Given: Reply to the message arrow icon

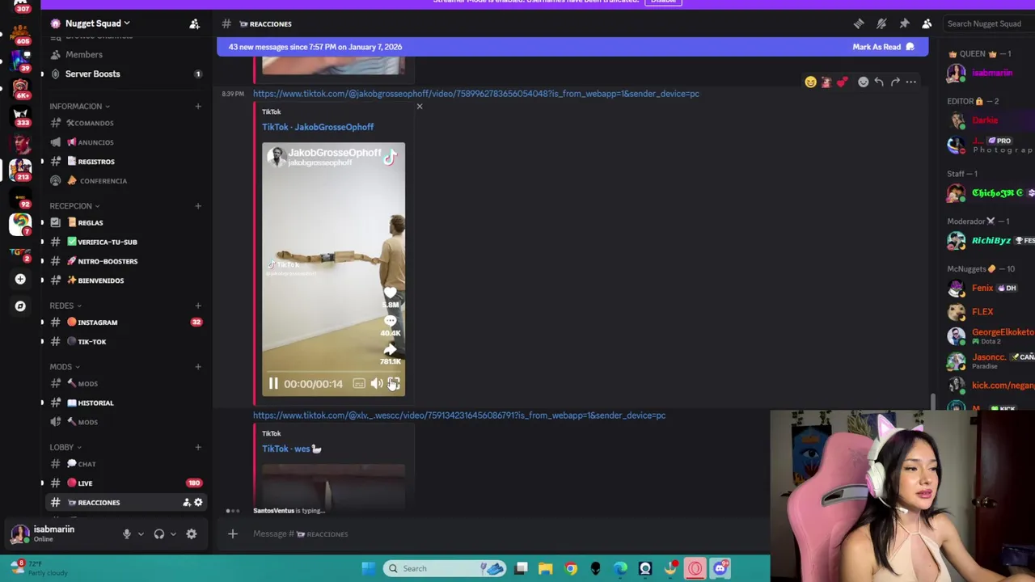Looking at the screenshot, I should click(879, 82).
